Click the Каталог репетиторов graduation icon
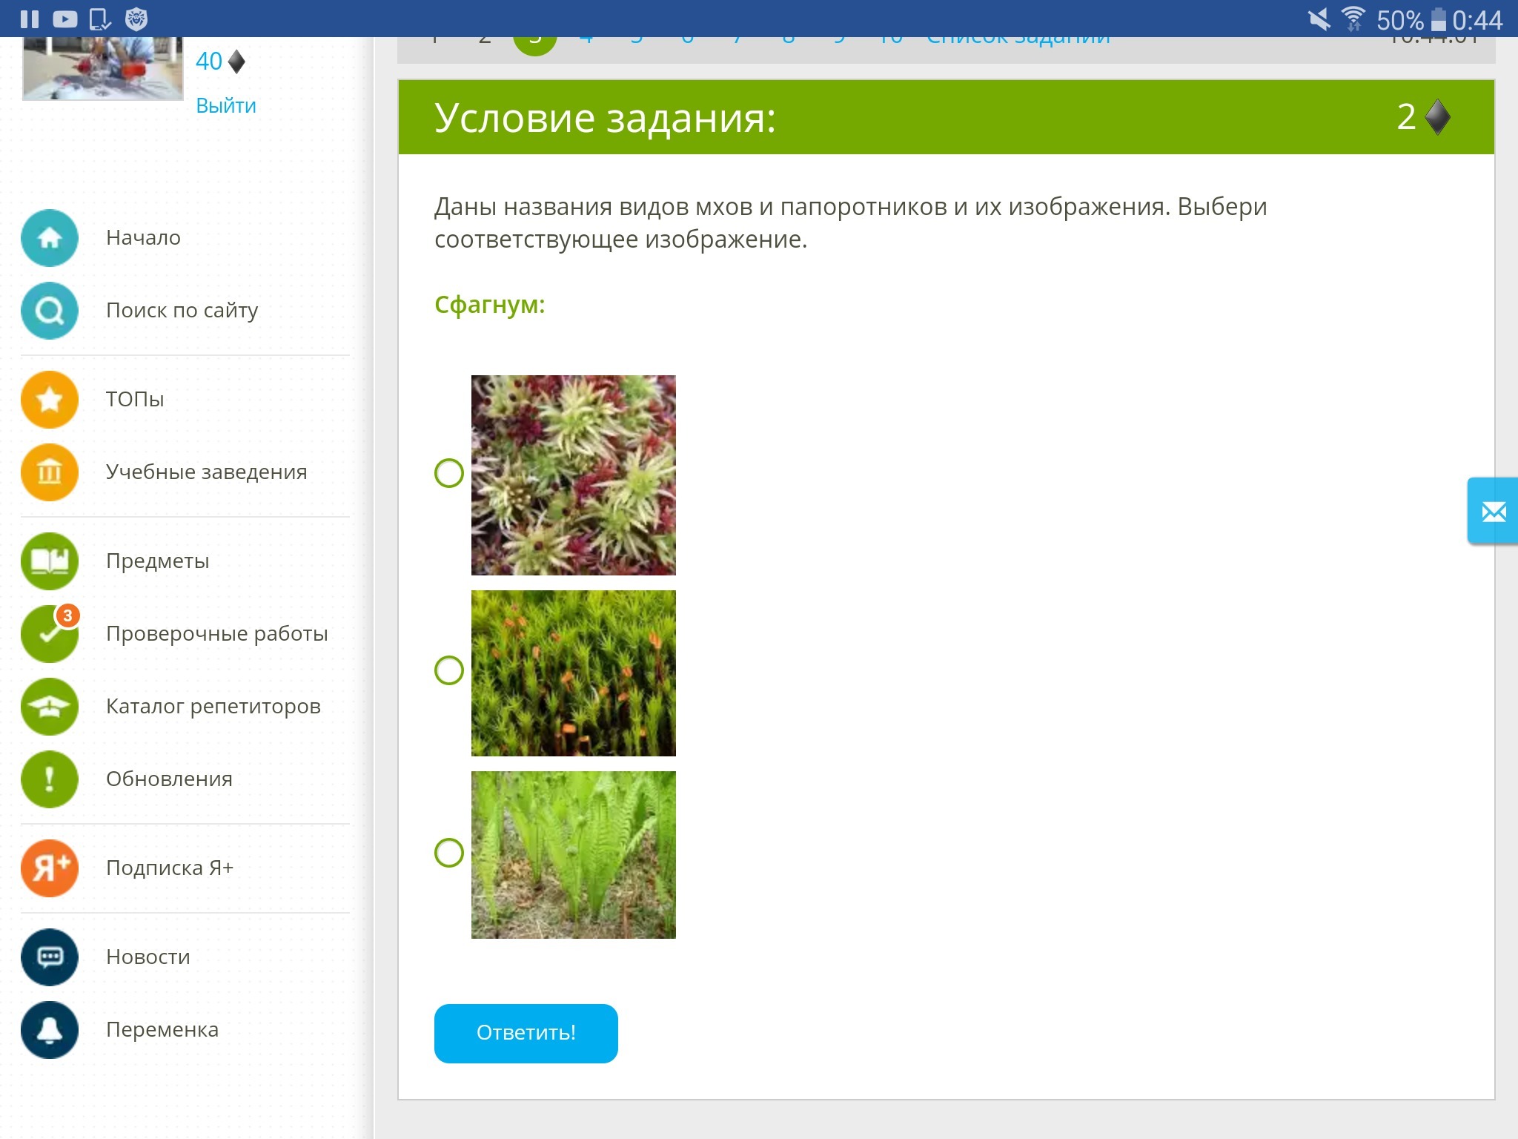1518x1139 pixels. [50, 707]
